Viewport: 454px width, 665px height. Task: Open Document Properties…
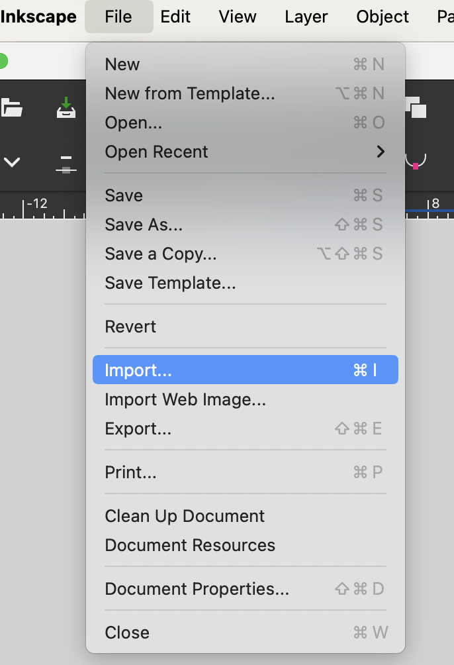pos(246,589)
